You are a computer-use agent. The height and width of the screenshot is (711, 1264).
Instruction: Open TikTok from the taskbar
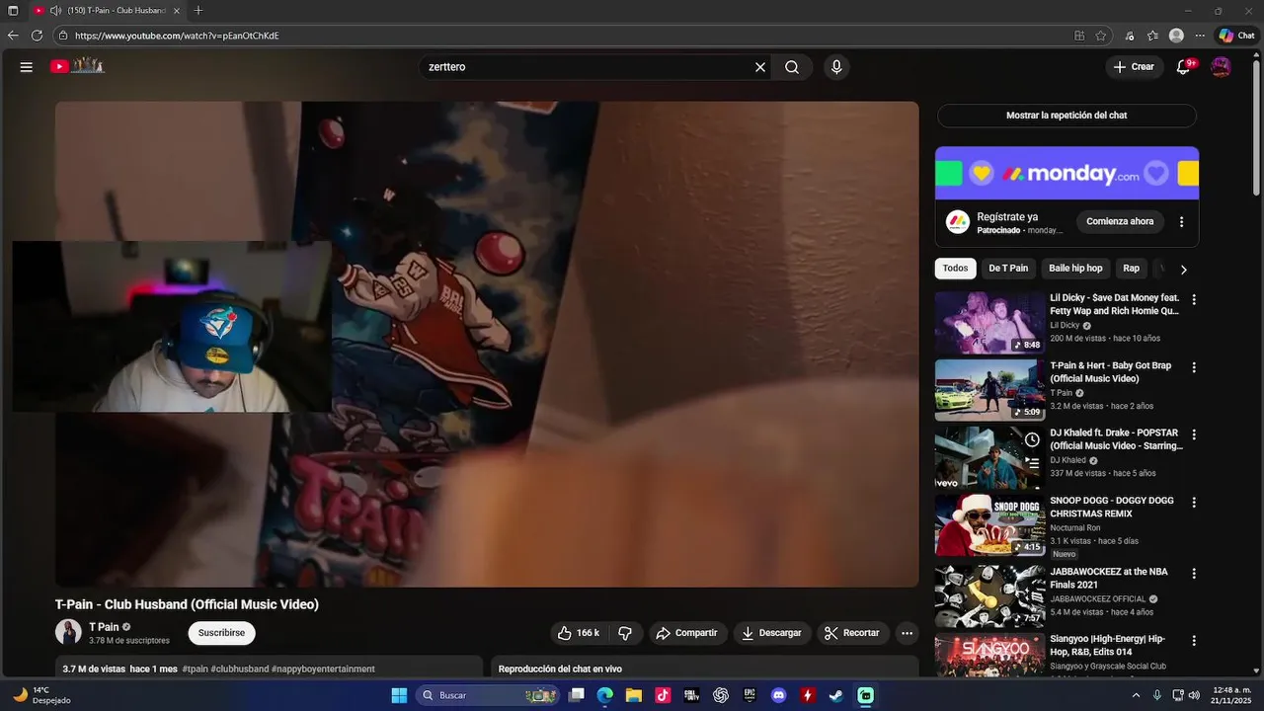pos(663,695)
